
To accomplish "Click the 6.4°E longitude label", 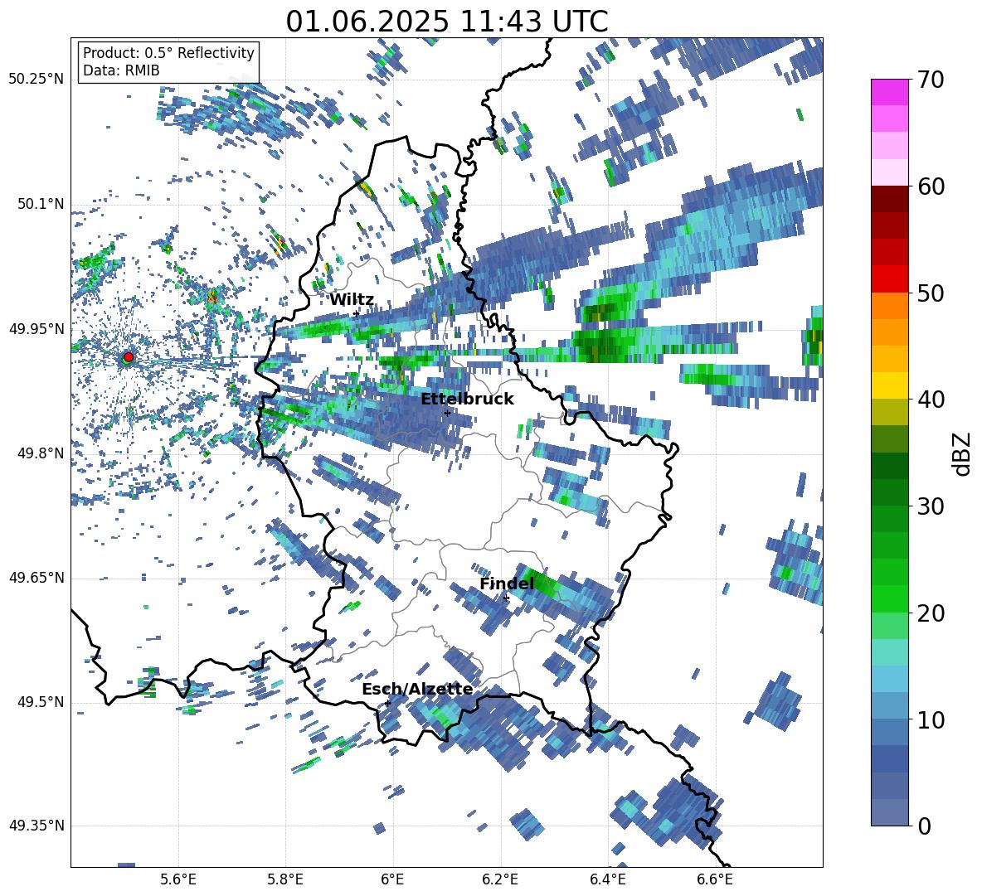I will tap(608, 879).
